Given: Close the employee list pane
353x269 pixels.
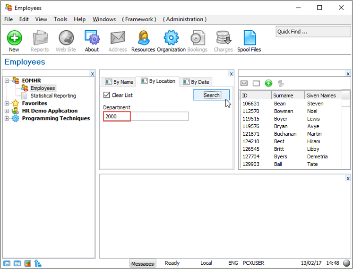Looking at the screenshot, I should pos(348,74).
